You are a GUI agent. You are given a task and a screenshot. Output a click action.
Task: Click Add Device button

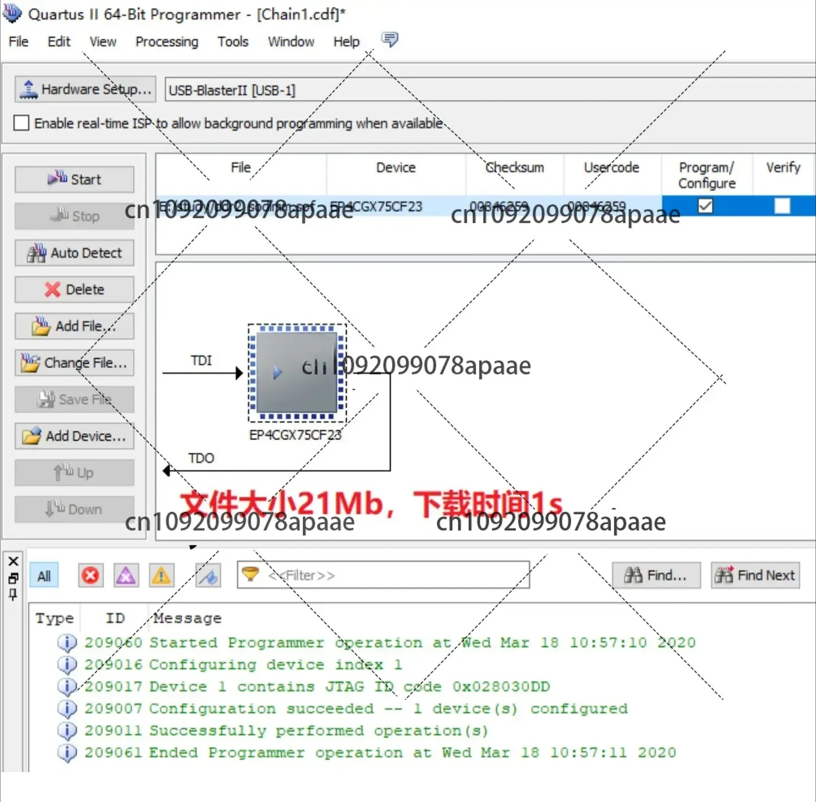75,436
